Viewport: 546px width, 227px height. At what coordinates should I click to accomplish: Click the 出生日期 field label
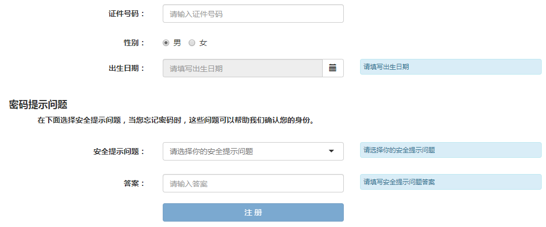click(126, 68)
